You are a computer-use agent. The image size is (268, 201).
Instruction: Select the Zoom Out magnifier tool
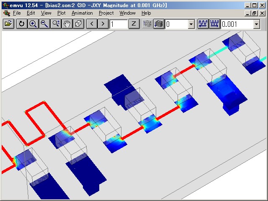(44, 24)
